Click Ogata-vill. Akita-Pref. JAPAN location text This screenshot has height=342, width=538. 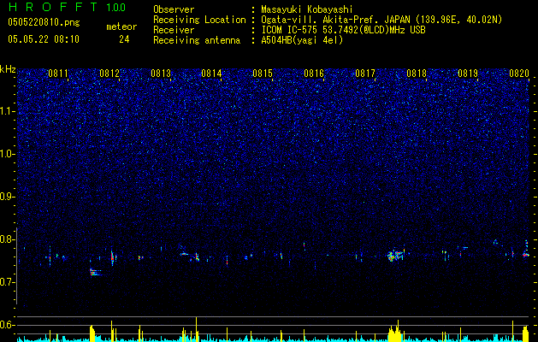pos(381,20)
